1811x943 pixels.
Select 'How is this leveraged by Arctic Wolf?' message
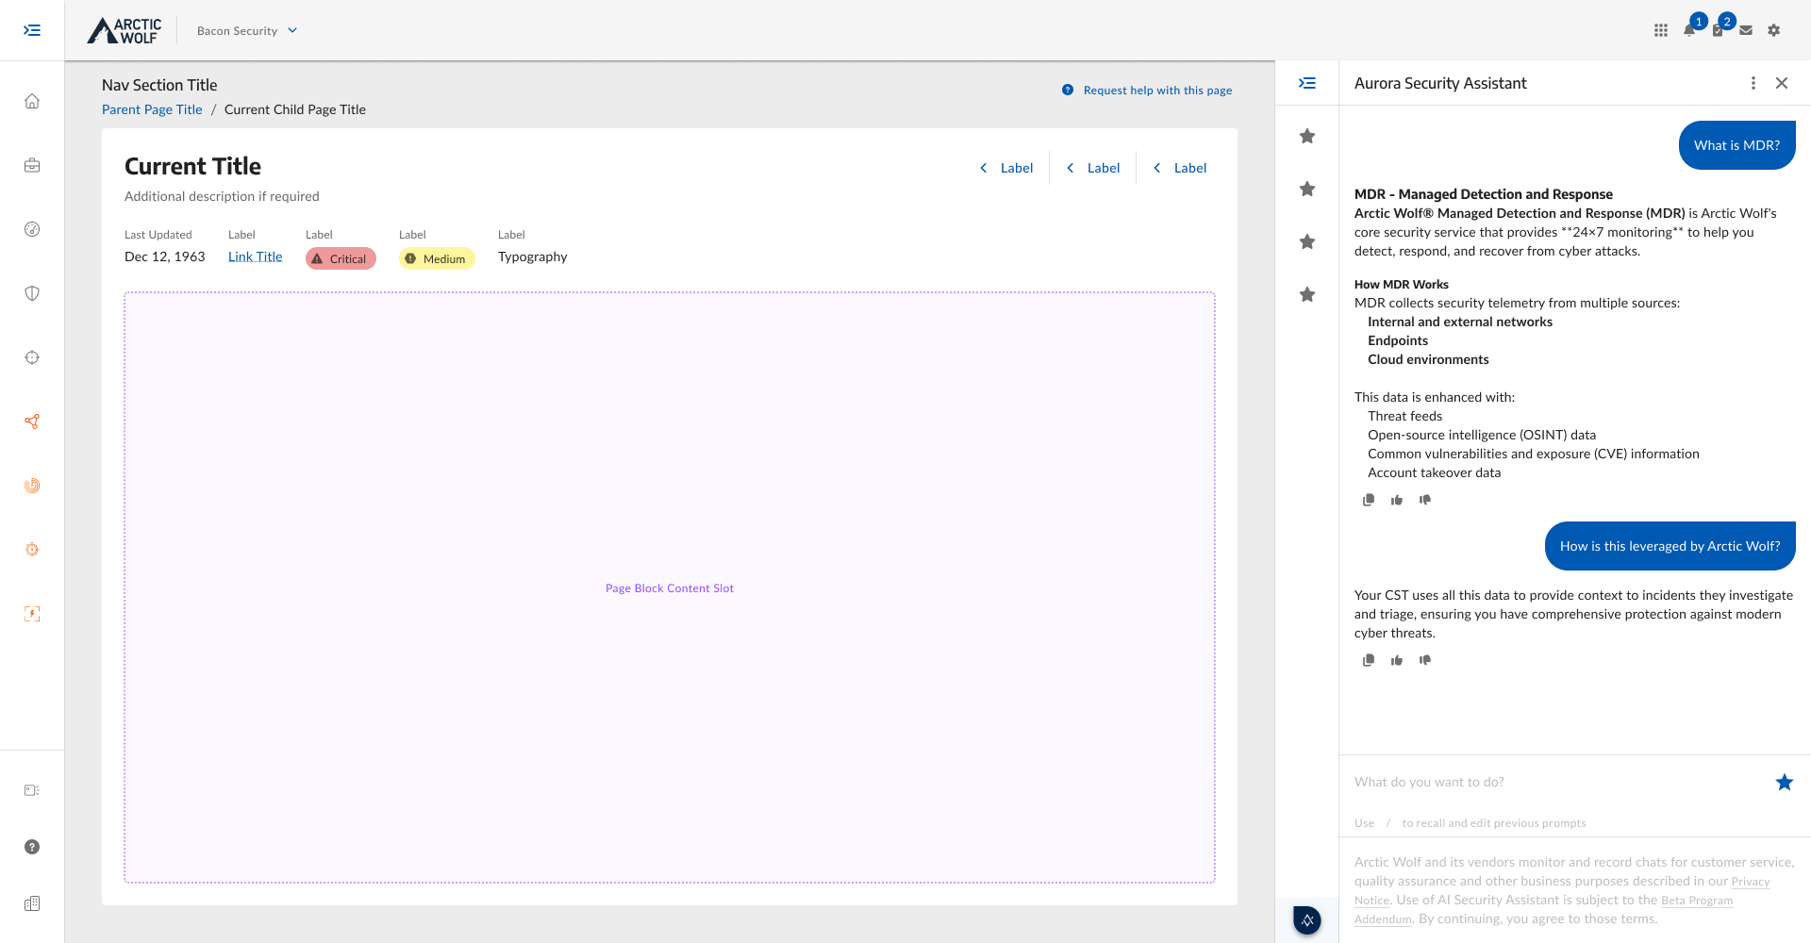click(x=1670, y=546)
